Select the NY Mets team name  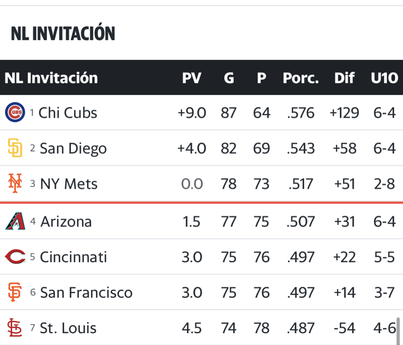click(69, 184)
